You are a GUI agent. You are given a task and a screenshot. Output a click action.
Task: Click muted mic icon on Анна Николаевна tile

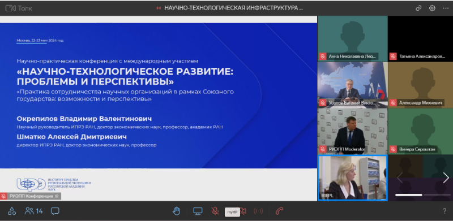323,57
